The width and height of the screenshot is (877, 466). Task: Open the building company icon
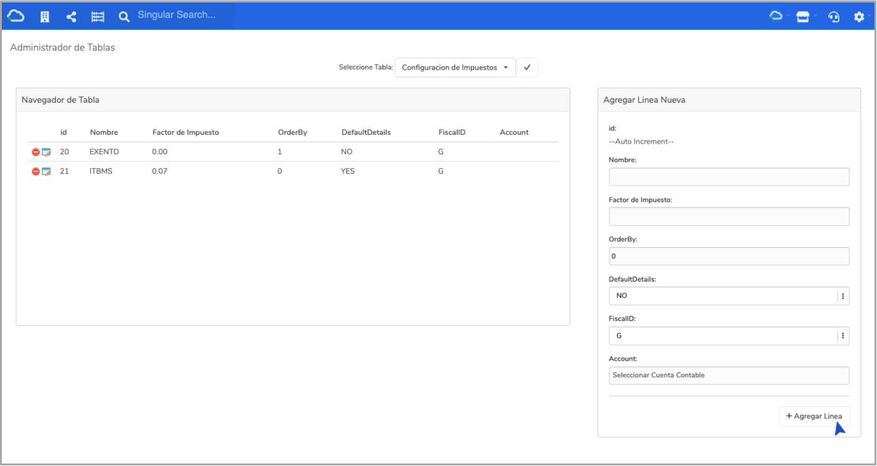pos(45,17)
